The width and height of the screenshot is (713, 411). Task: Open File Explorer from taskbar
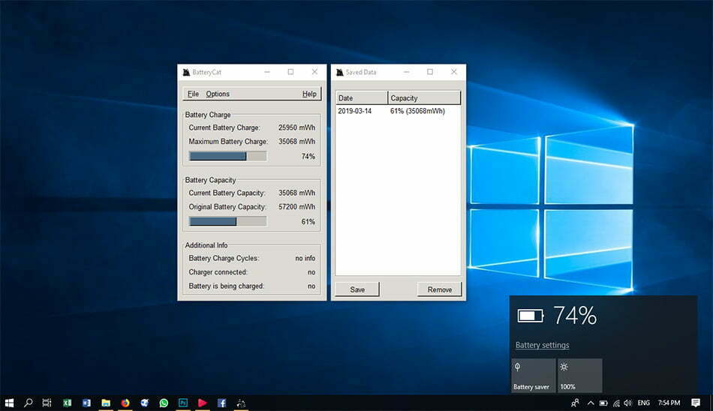coord(106,403)
